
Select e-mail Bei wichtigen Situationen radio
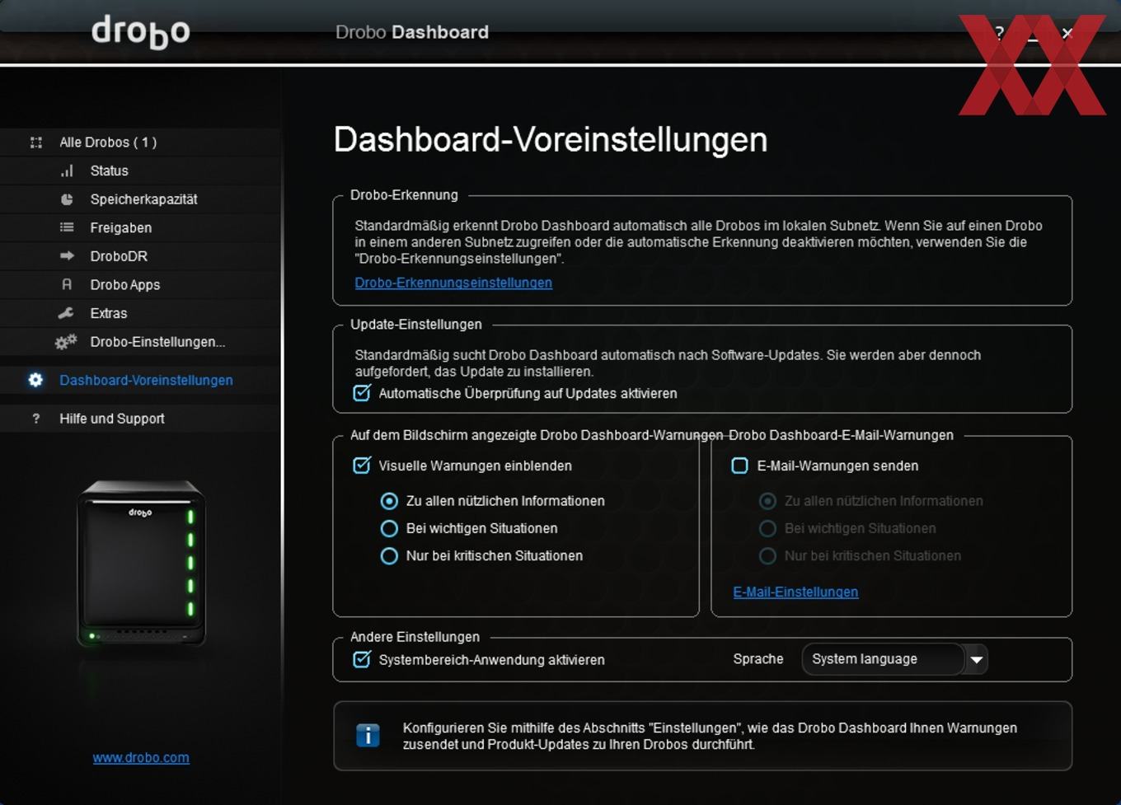(x=767, y=528)
